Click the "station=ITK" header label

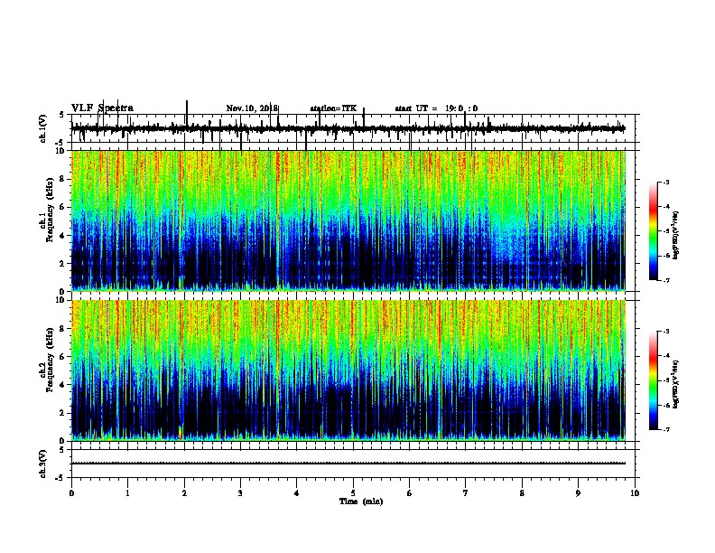(x=333, y=108)
